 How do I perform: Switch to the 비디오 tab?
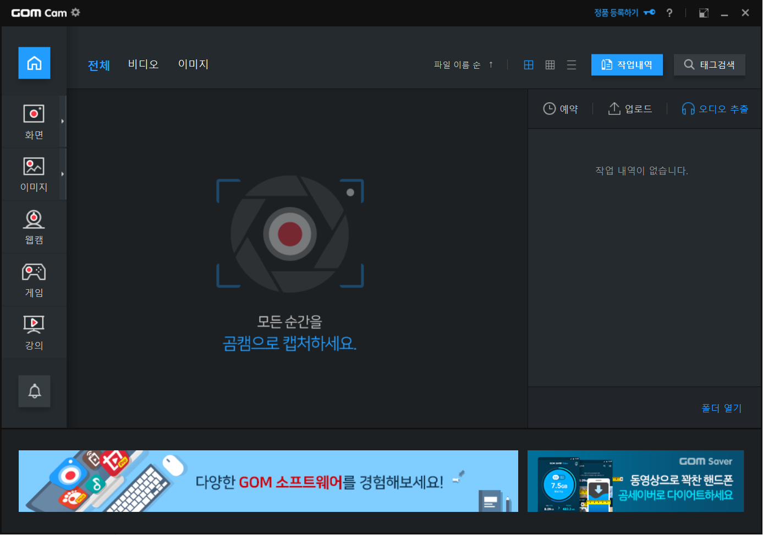(x=143, y=64)
